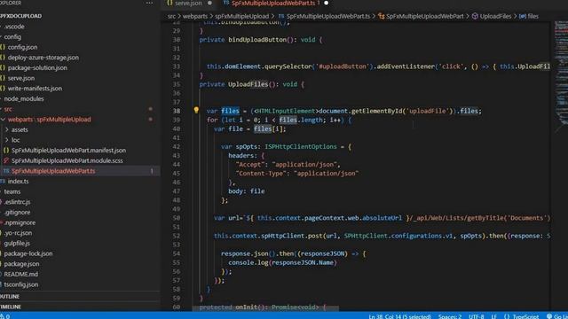
Task: Expand the node_modules folder
Action: click(24, 98)
